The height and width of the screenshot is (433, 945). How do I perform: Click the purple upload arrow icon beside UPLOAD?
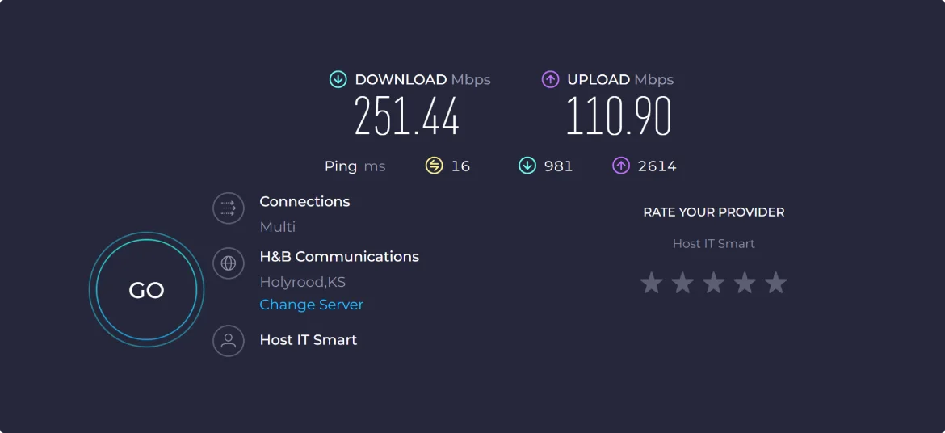(550, 79)
